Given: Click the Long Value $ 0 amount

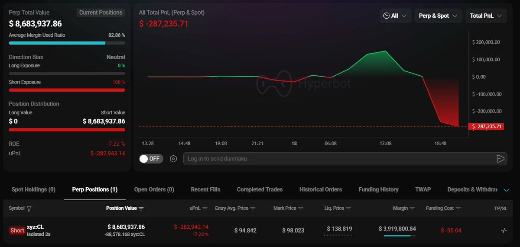Looking at the screenshot, I should [x=13, y=121].
